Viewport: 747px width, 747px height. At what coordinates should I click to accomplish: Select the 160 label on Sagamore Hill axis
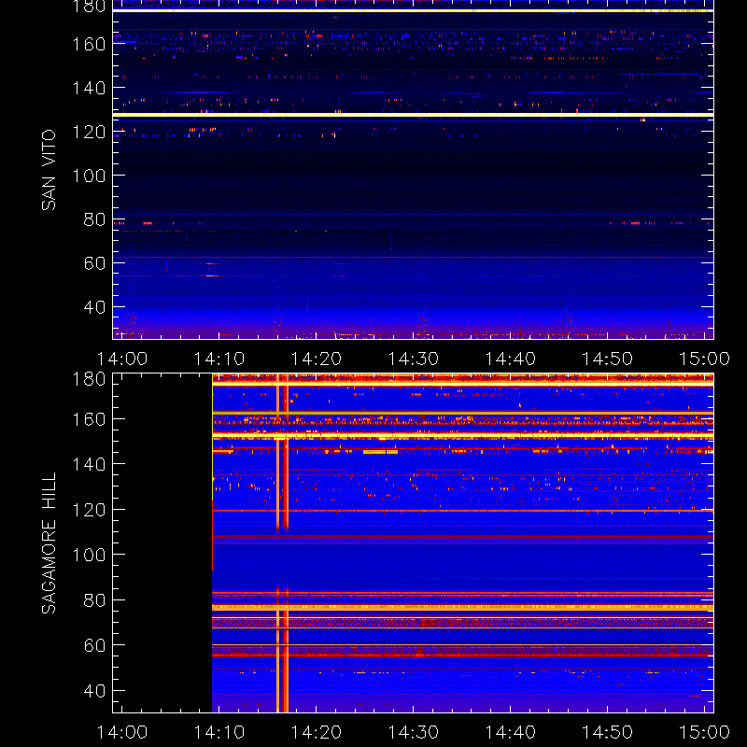89,418
